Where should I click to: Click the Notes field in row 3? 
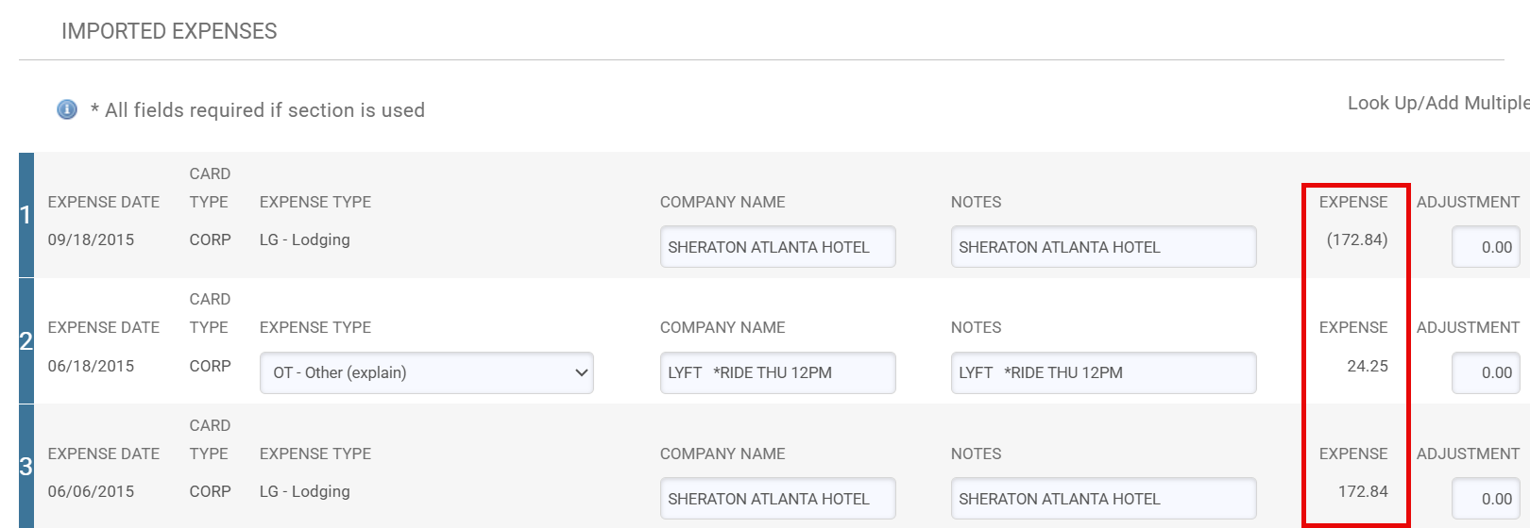point(1102,499)
